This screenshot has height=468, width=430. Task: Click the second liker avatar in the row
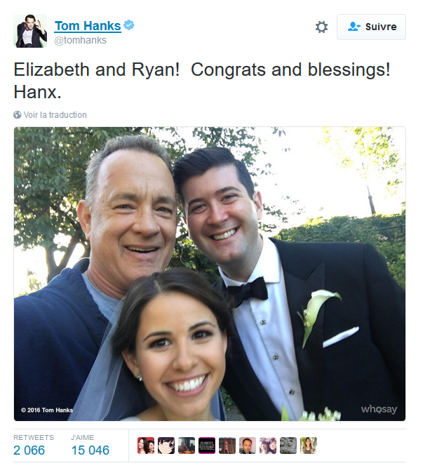[x=166, y=446]
